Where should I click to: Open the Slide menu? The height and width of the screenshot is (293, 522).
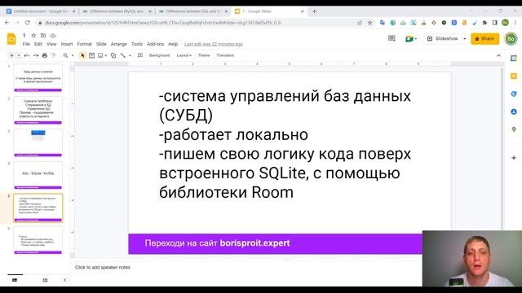point(101,44)
